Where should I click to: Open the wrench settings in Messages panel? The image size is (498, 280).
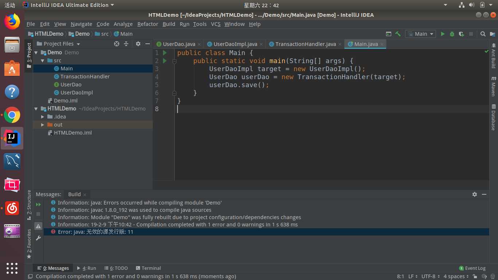coord(38,238)
